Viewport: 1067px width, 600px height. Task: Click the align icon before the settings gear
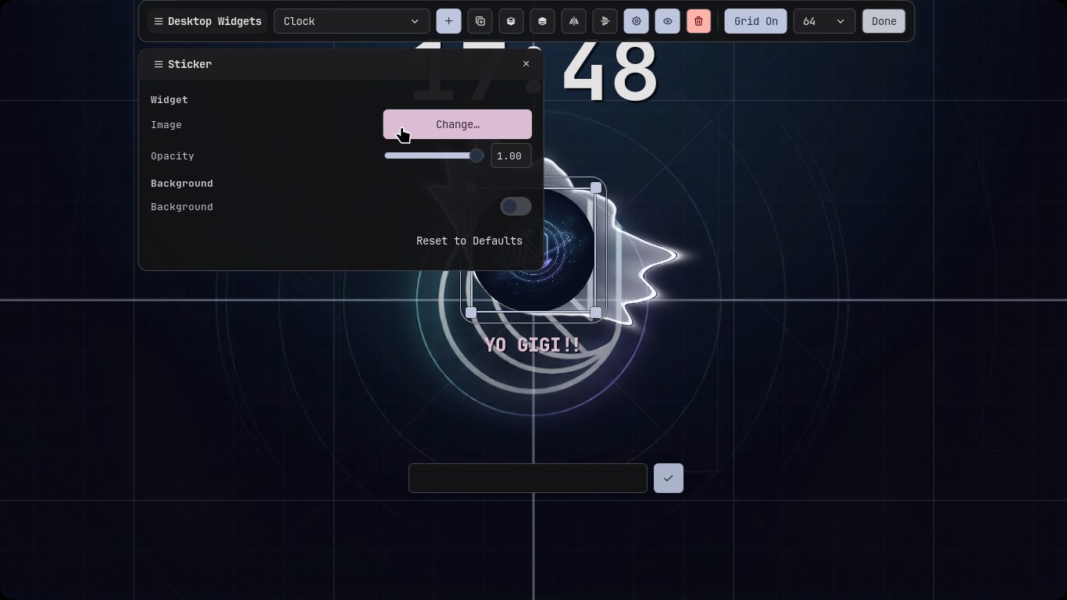click(605, 21)
